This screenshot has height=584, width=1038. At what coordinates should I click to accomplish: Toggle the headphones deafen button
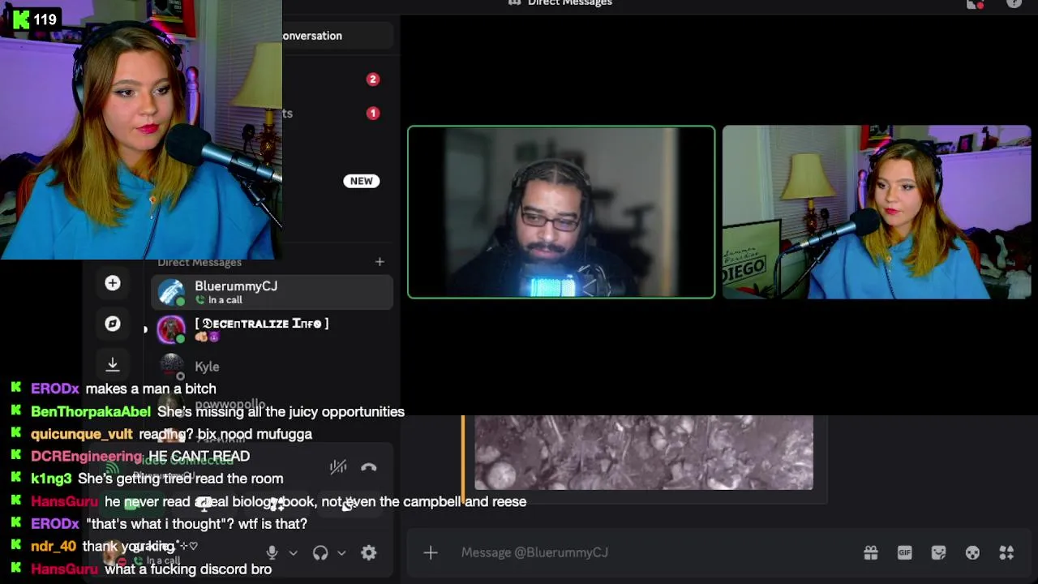[320, 552]
